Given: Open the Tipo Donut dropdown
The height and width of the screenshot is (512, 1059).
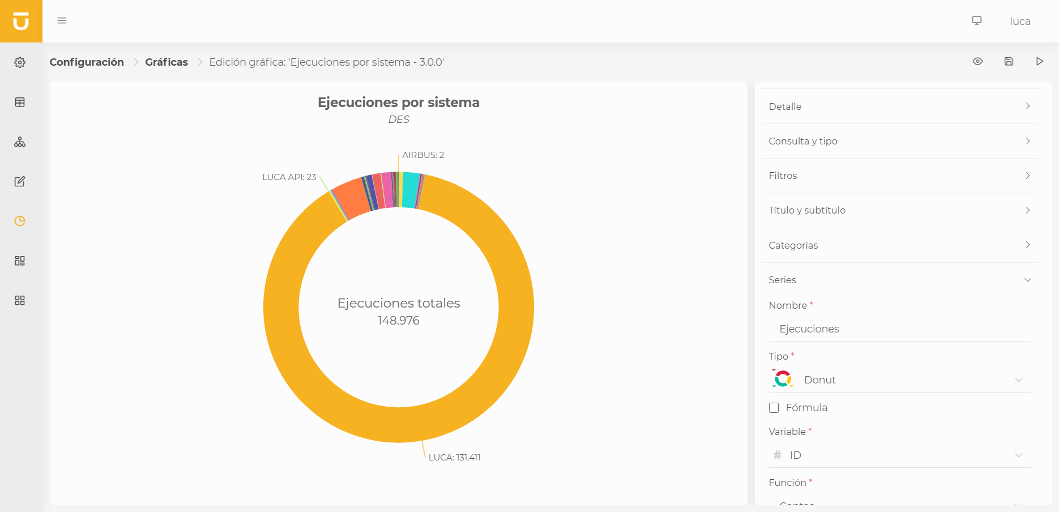Looking at the screenshot, I should tap(899, 380).
